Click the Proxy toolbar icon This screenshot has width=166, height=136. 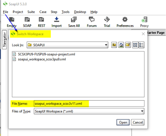click(x=145, y=20)
